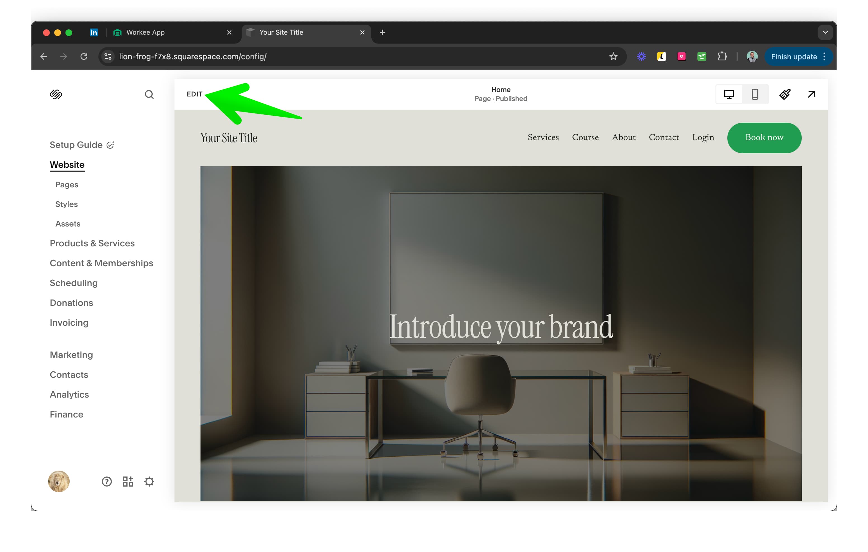Viewport: 868px width, 552px height.
Task: Switch to mobile preview icon
Action: point(755,95)
